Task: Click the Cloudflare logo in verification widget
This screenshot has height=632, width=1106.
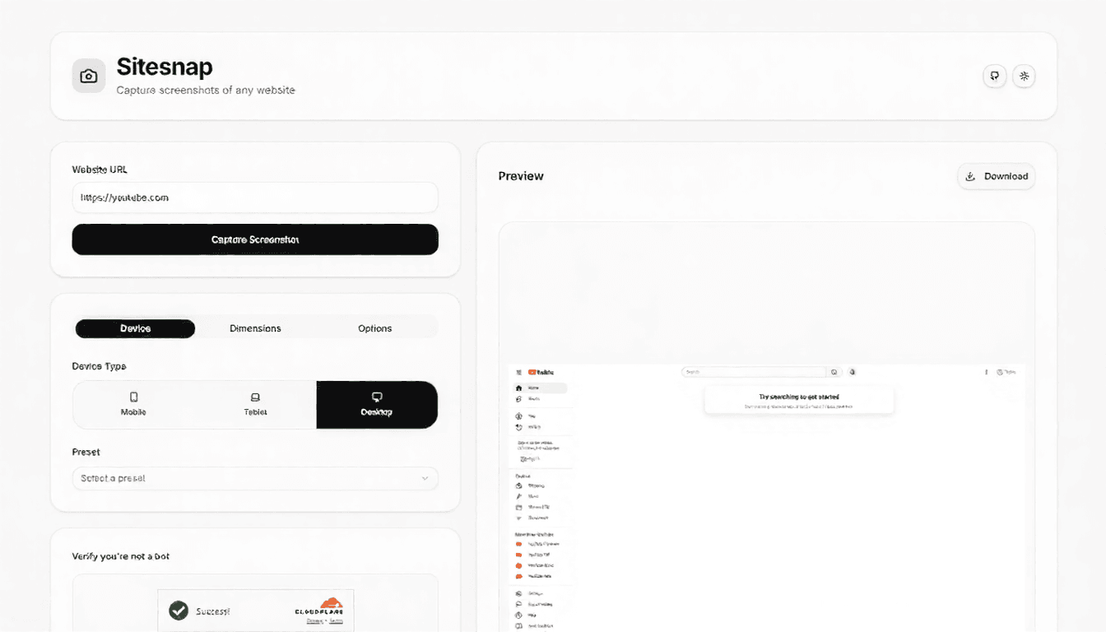Action: [x=319, y=607]
